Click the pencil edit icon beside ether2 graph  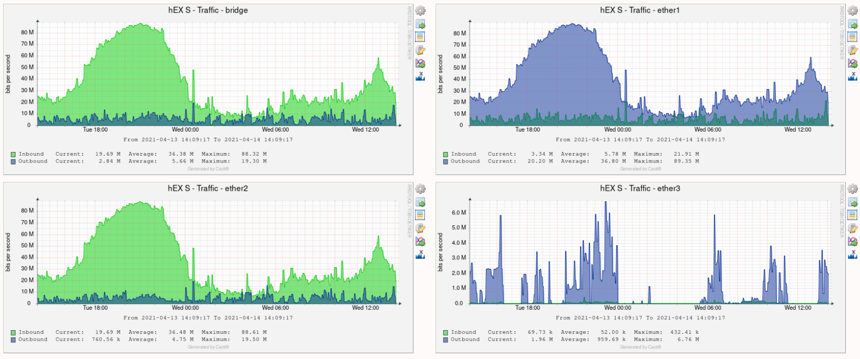click(x=420, y=229)
